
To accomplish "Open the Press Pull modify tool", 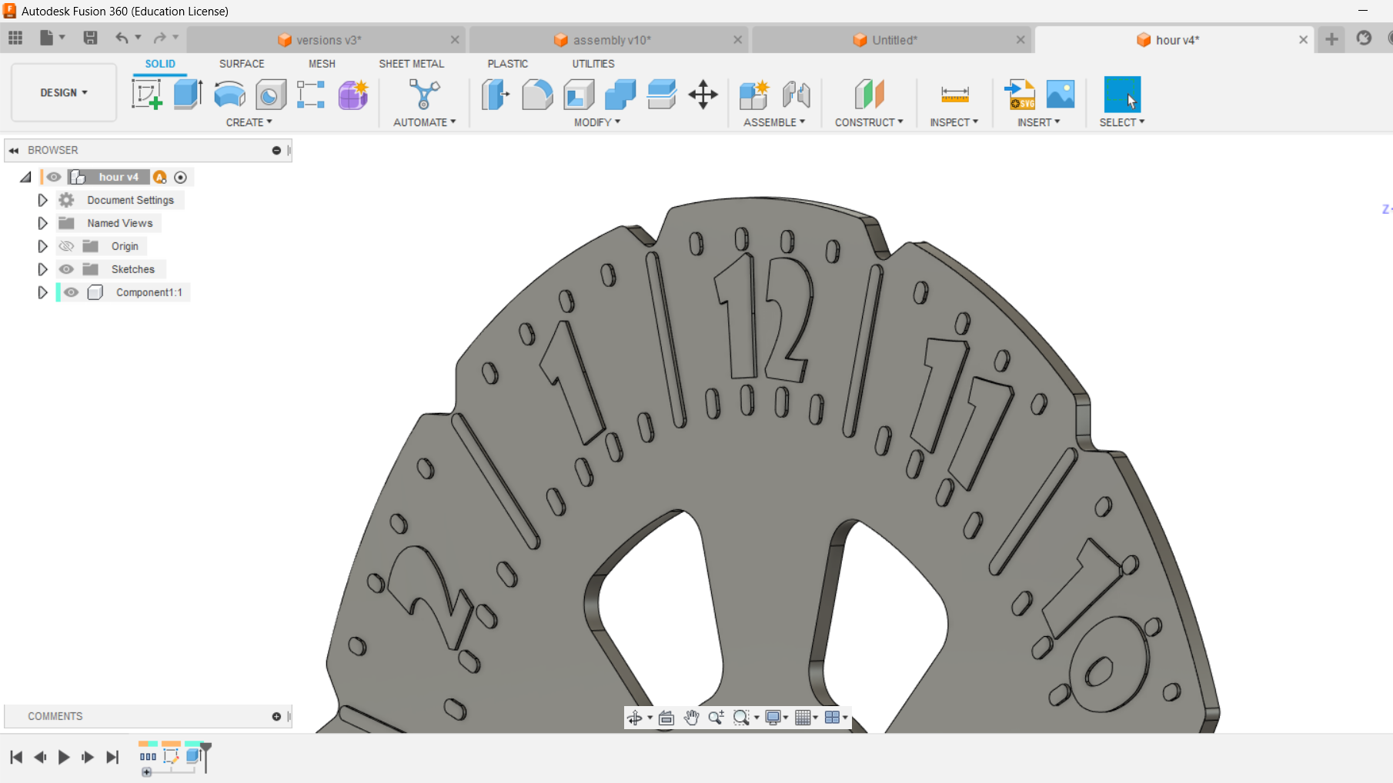I will click(495, 94).
